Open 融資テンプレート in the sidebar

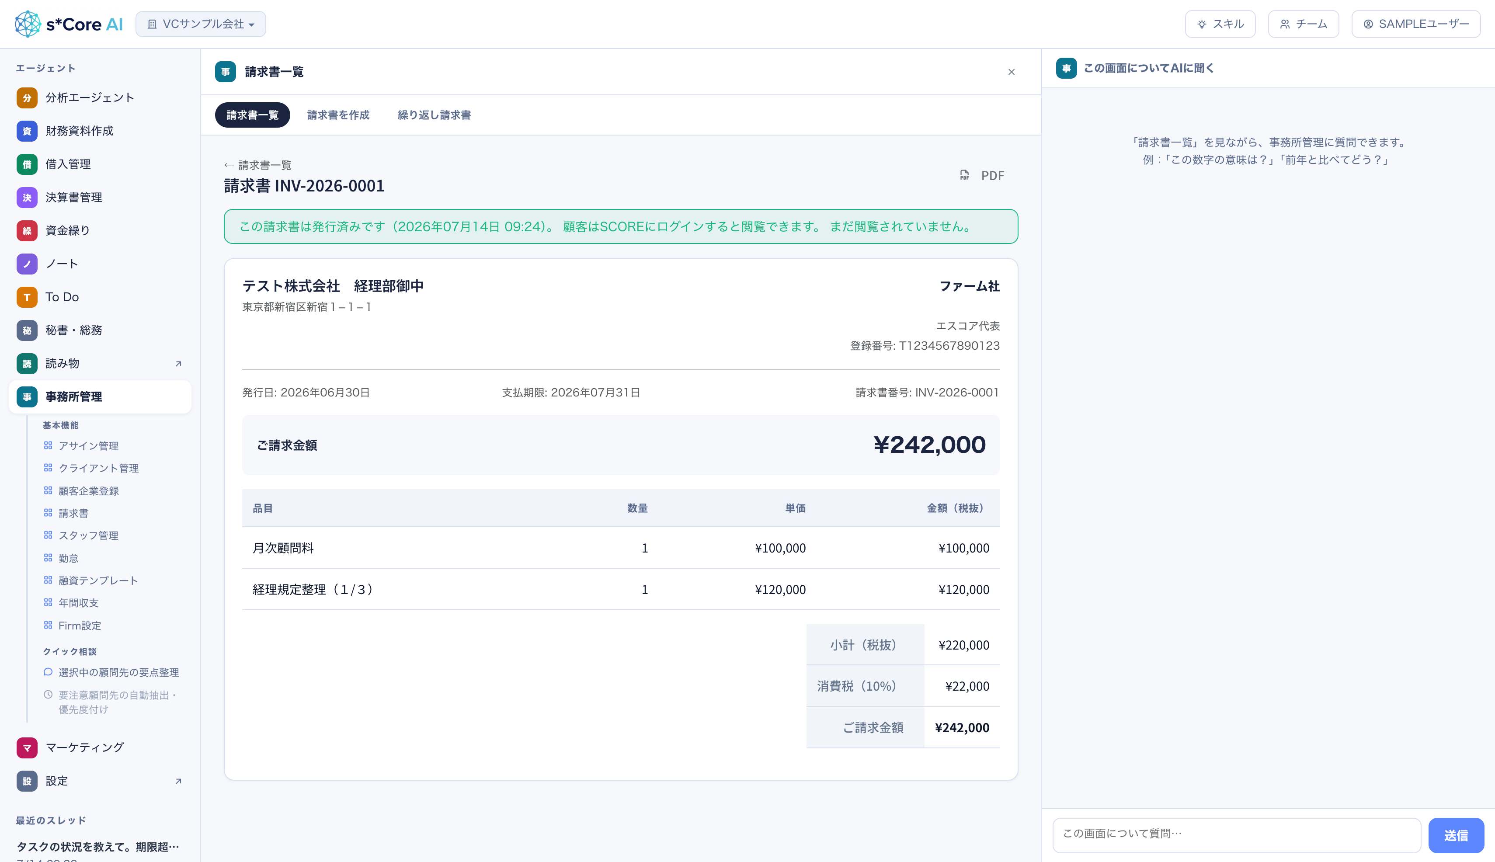pyautogui.click(x=98, y=581)
